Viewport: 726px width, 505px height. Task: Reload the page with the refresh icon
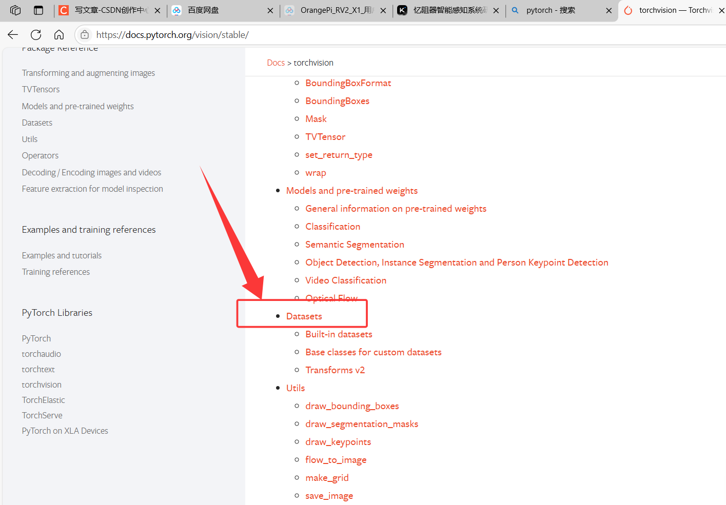(x=36, y=35)
